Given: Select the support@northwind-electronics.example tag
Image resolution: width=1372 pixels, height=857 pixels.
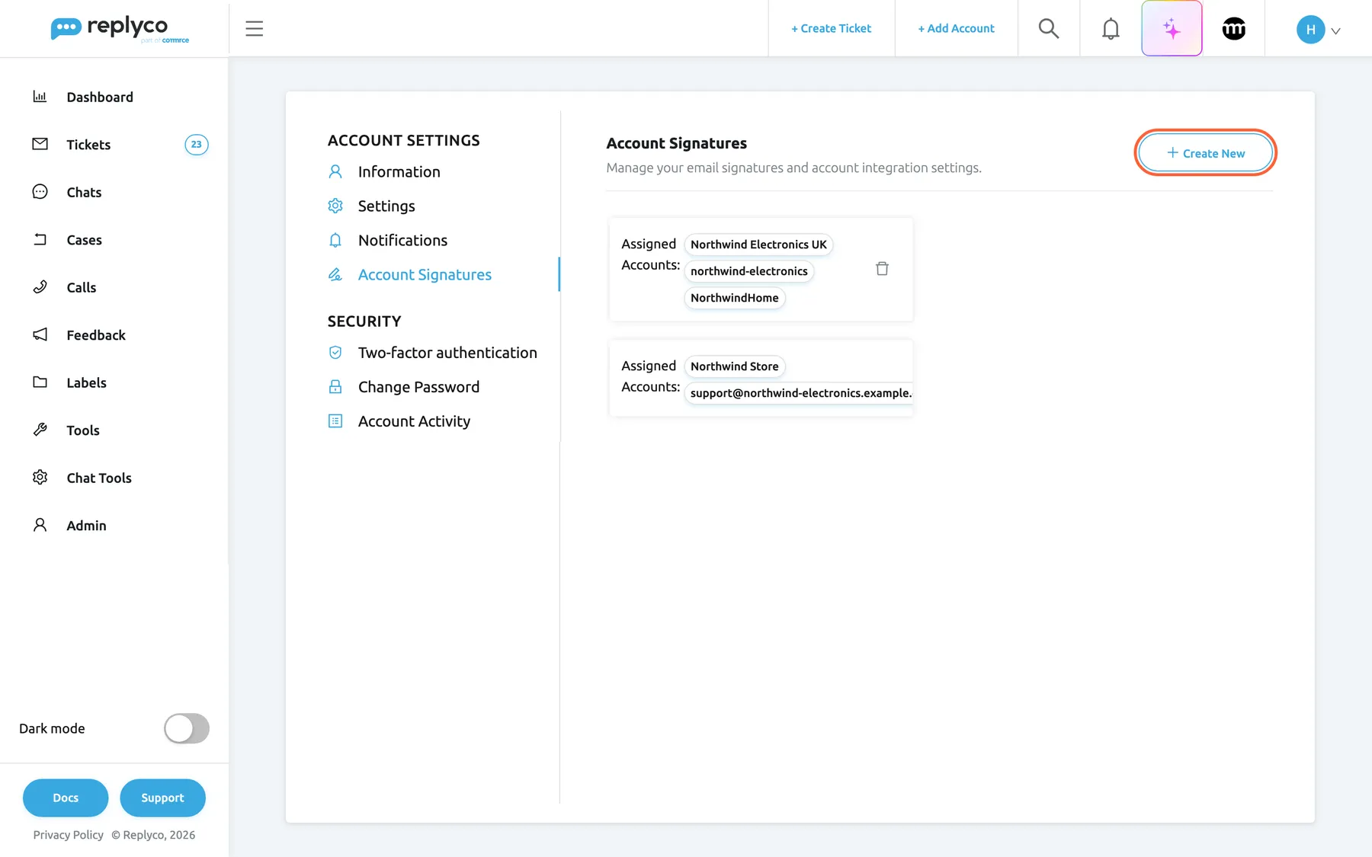Looking at the screenshot, I should pyautogui.click(x=799, y=393).
